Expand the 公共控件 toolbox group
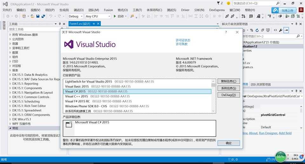This screenshot has height=164, width=305. click(10, 39)
